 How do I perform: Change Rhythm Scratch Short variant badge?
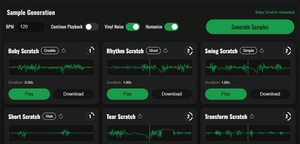(153, 51)
